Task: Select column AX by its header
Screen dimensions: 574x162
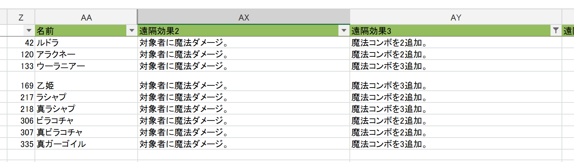Action: click(x=244, y=17)
